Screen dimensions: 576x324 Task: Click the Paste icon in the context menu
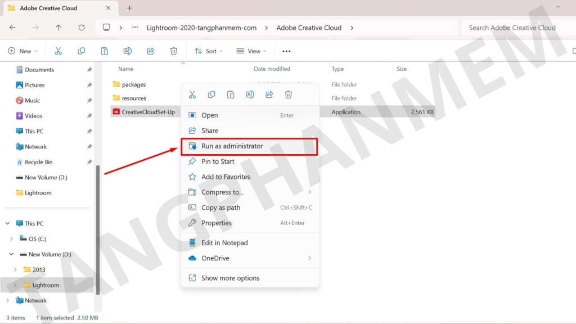coord(231,94)
